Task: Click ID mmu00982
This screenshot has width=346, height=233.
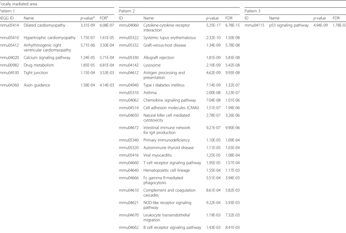Action: 9,65
